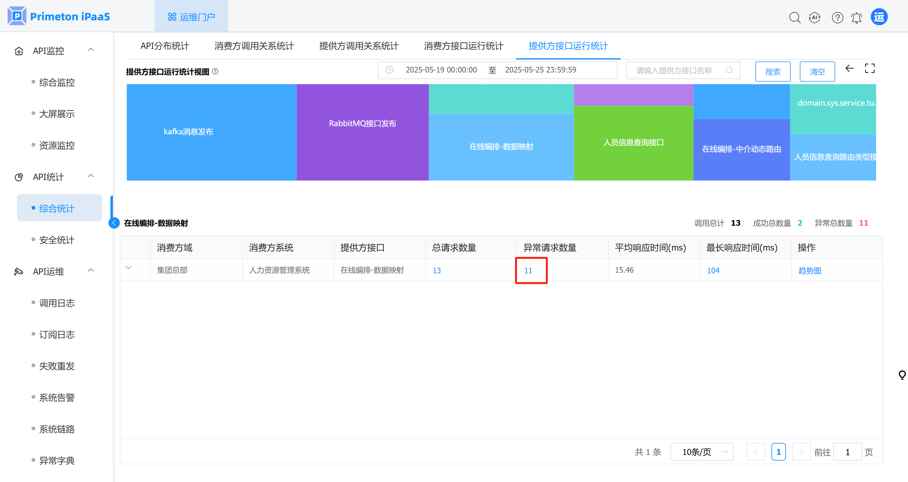Collapse the API运维 menu group

coord(91,270)
